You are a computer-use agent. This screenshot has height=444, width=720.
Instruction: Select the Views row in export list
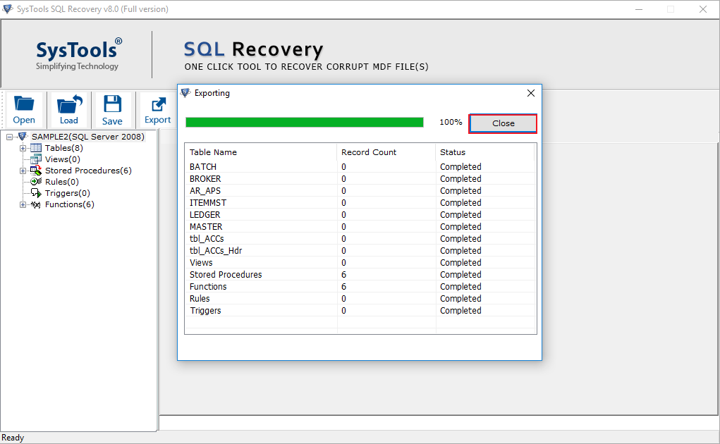[360, 262]
